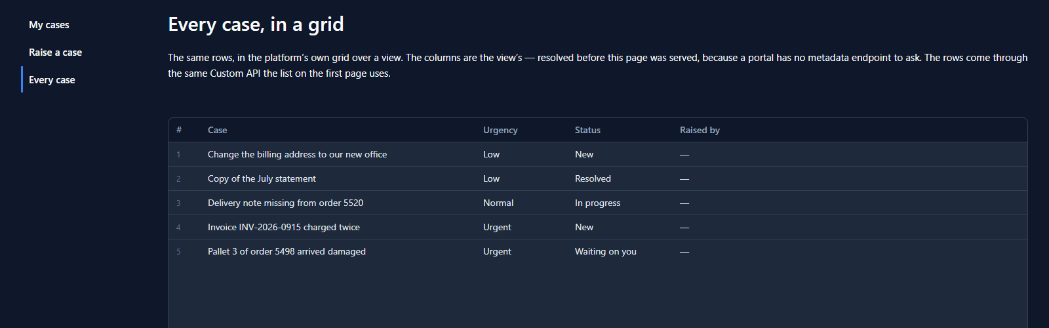Click the Status column header
The width and height of the screenshot is (1049, 328).
(x=587, y=130)
